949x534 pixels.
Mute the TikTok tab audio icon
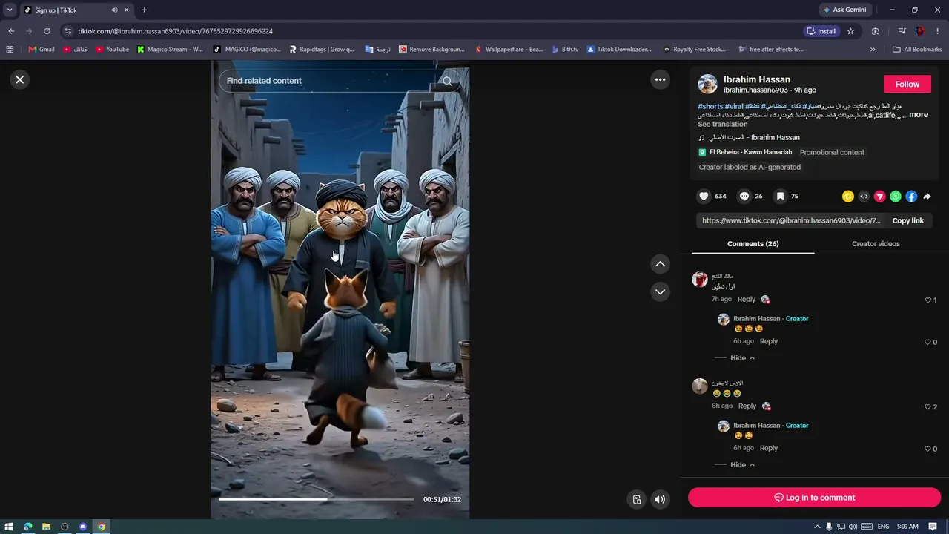coord(114,10)
